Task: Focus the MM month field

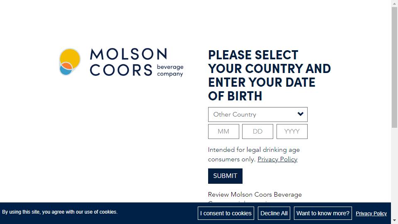Action: pos(223,131)
